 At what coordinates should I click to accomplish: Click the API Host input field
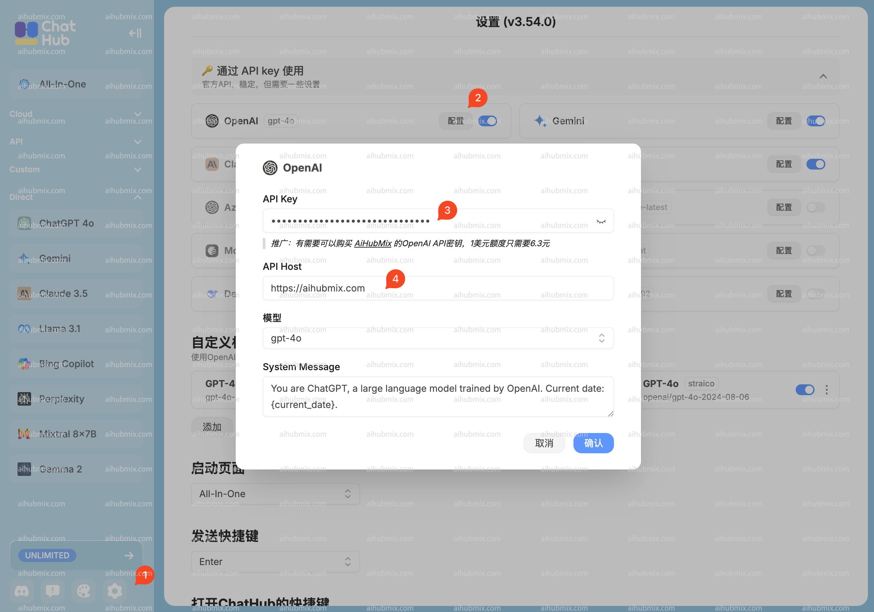438,288
